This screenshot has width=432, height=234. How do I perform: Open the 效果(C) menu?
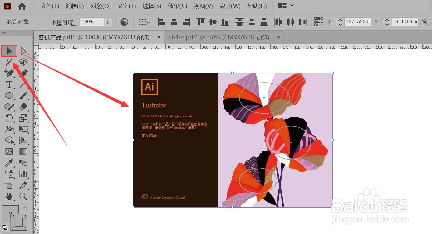point(177,6)
